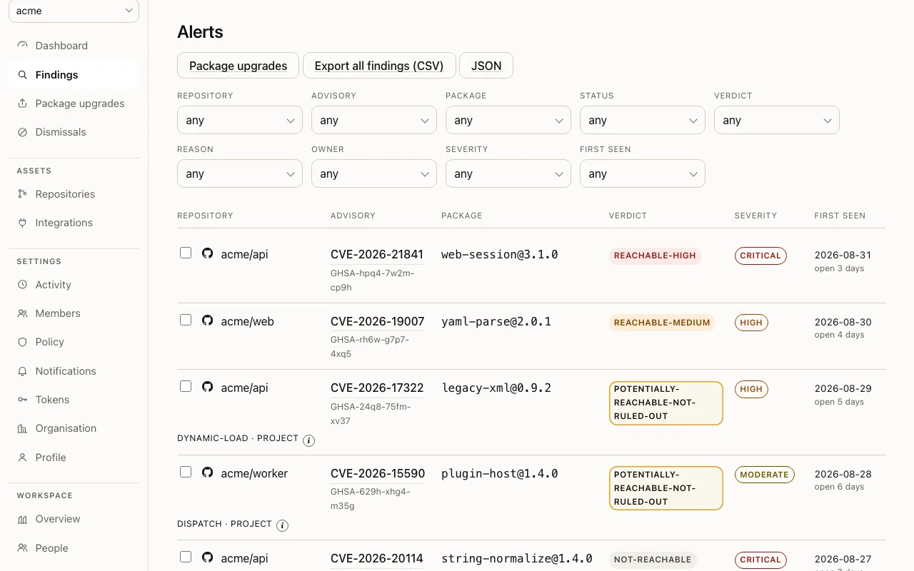Go to Tokens settings
The height and width of the screenshot is (571, 914).
[x=74, y=400]
